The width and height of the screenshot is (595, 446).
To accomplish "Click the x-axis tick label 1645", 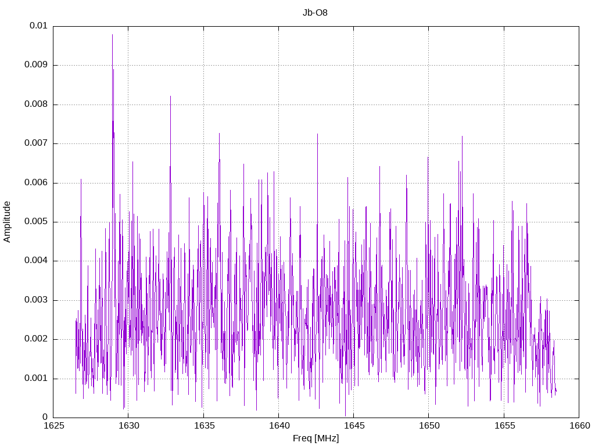I will coord(354,426).
